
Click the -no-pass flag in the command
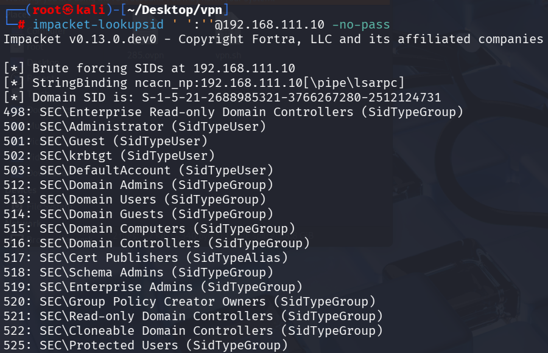[360, 25]
